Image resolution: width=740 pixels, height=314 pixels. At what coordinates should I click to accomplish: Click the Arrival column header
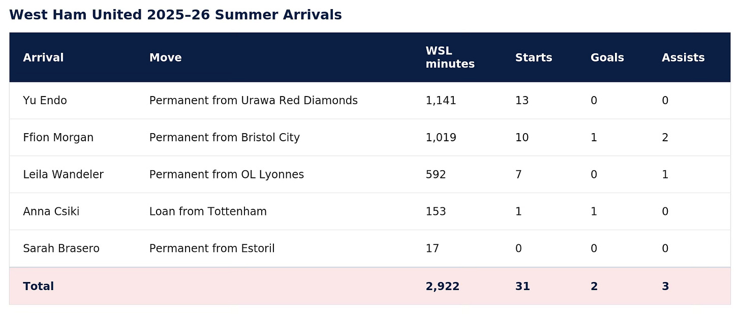43,58
